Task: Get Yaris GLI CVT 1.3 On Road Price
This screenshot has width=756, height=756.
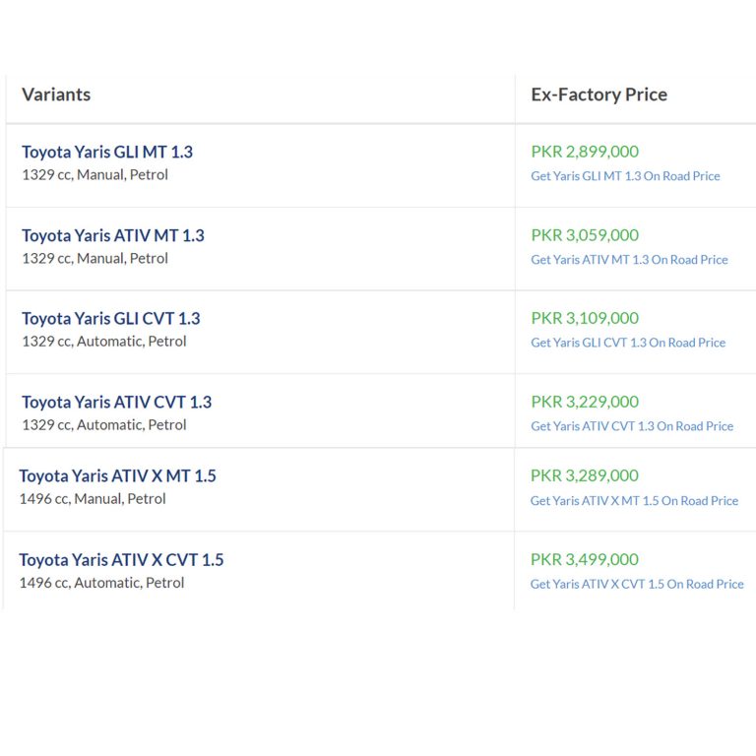Action: click(x=628, y=343)
